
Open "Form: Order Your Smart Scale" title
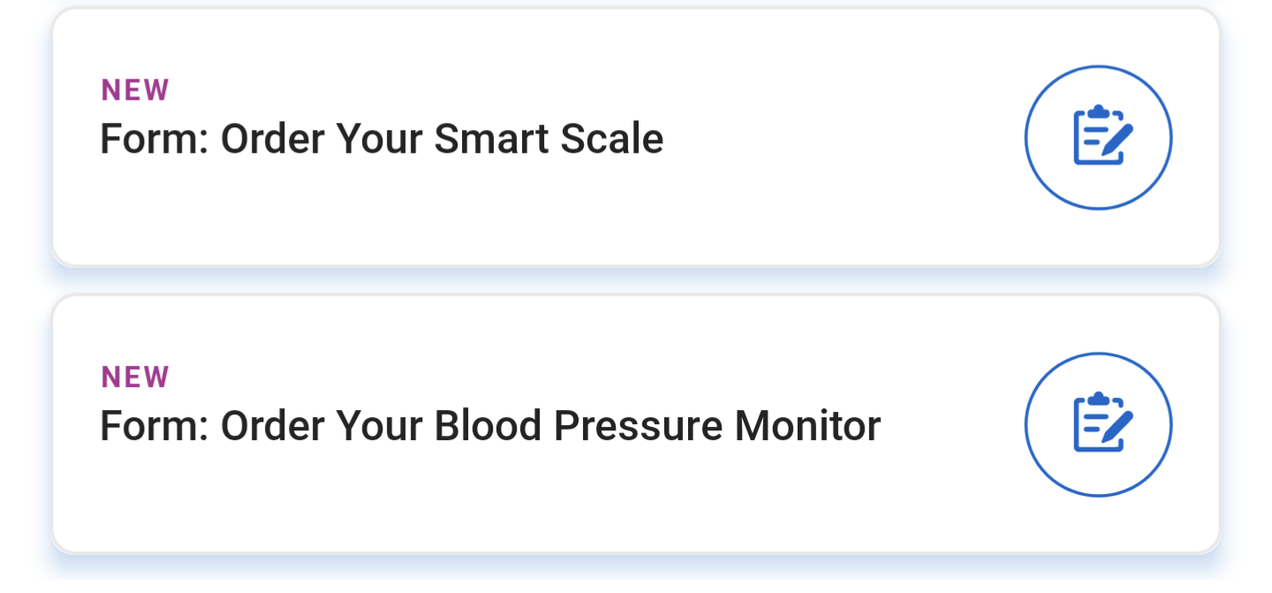coord(381,140)
